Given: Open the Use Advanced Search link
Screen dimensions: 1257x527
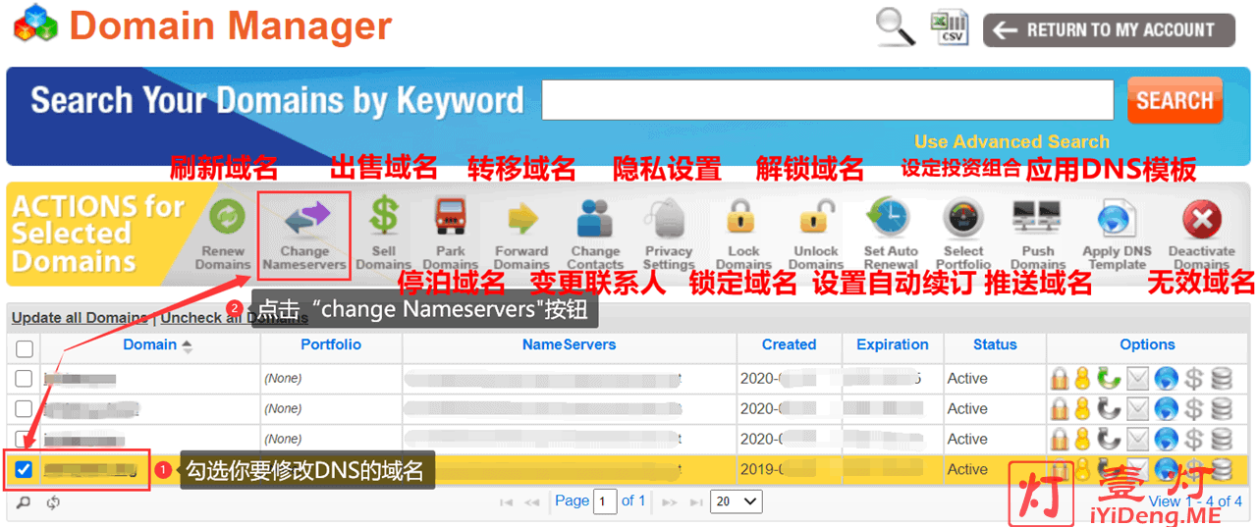Looking at the screenshot, I should coord(1011,141).
